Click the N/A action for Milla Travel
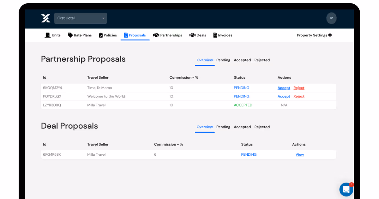Image resolution: width=379 pixels, height=199 pixels. [x=284, y=105]
